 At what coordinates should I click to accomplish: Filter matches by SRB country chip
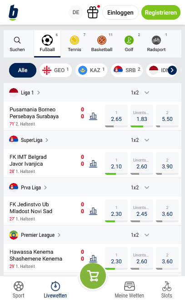(127, 70)
